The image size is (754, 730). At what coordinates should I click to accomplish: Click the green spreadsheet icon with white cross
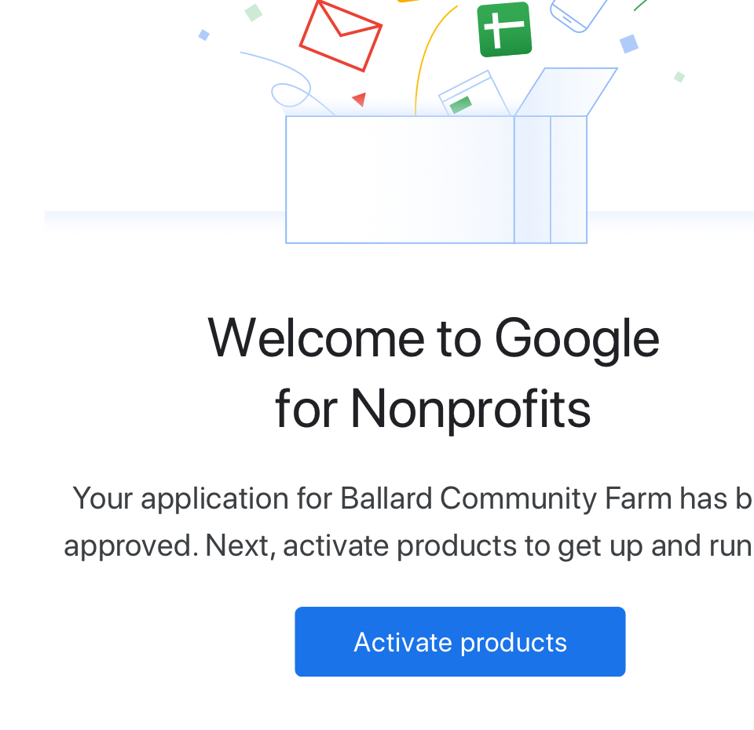(504, 29)
